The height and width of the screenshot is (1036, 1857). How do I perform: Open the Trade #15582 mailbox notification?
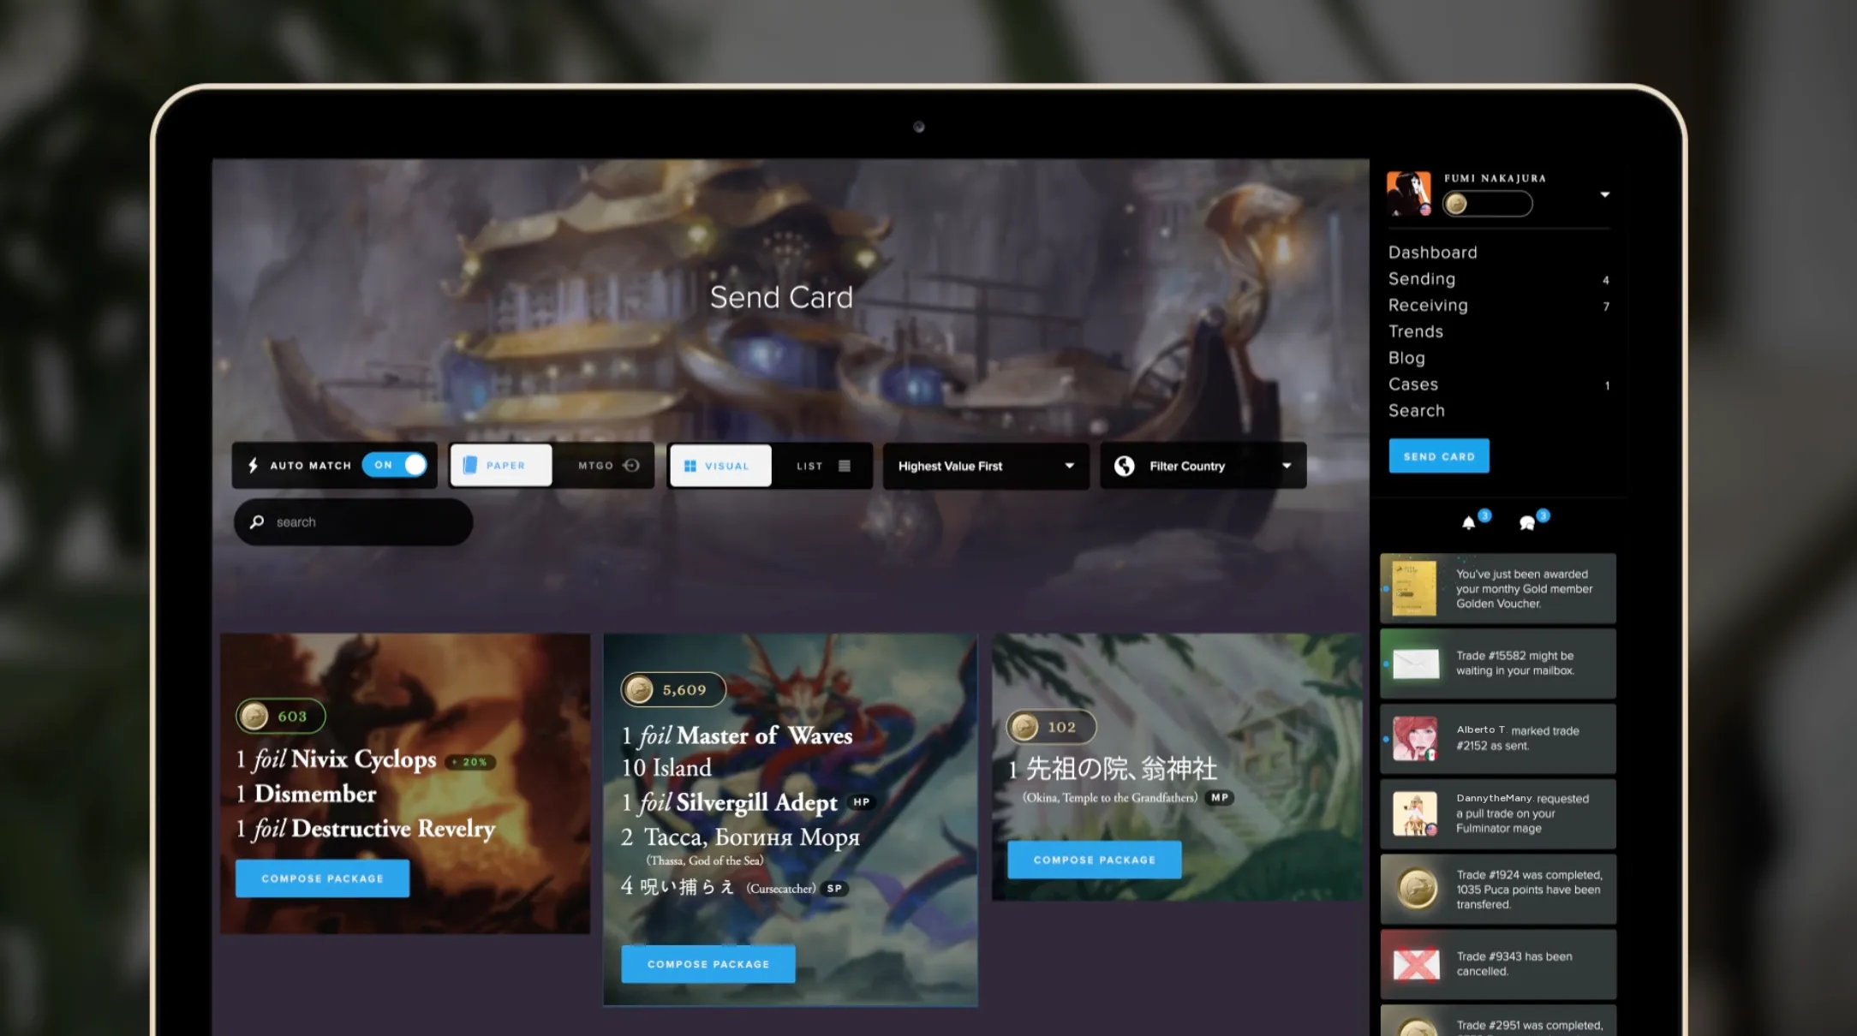pyautogui.click(x=1498, y=664)
